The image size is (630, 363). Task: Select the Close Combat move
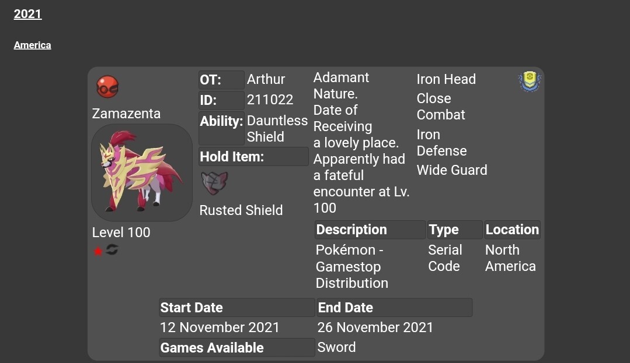[441, 106]
